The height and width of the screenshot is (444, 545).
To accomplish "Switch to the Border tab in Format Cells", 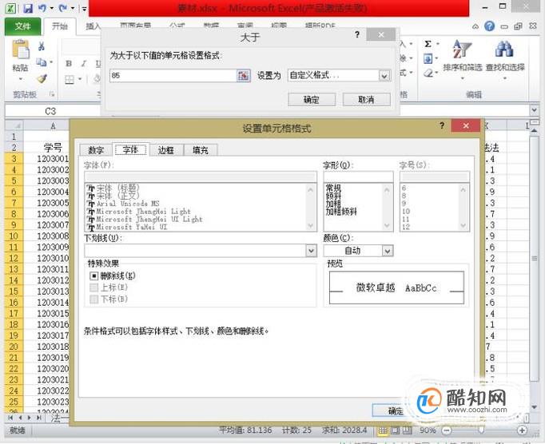I will (x=165, y=150).
